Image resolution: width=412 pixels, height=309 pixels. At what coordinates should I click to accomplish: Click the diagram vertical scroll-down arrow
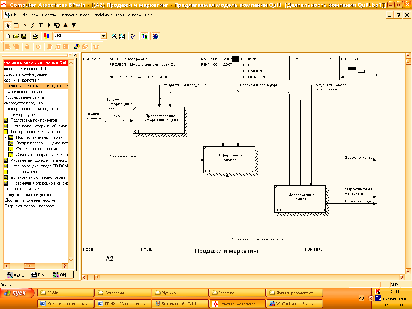pyautogui.click(x=408, y=271)
